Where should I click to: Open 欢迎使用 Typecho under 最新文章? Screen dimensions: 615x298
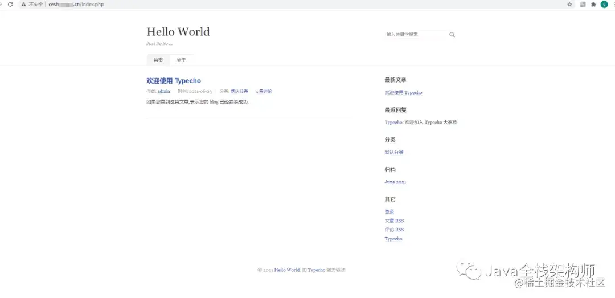coord(403,93)
